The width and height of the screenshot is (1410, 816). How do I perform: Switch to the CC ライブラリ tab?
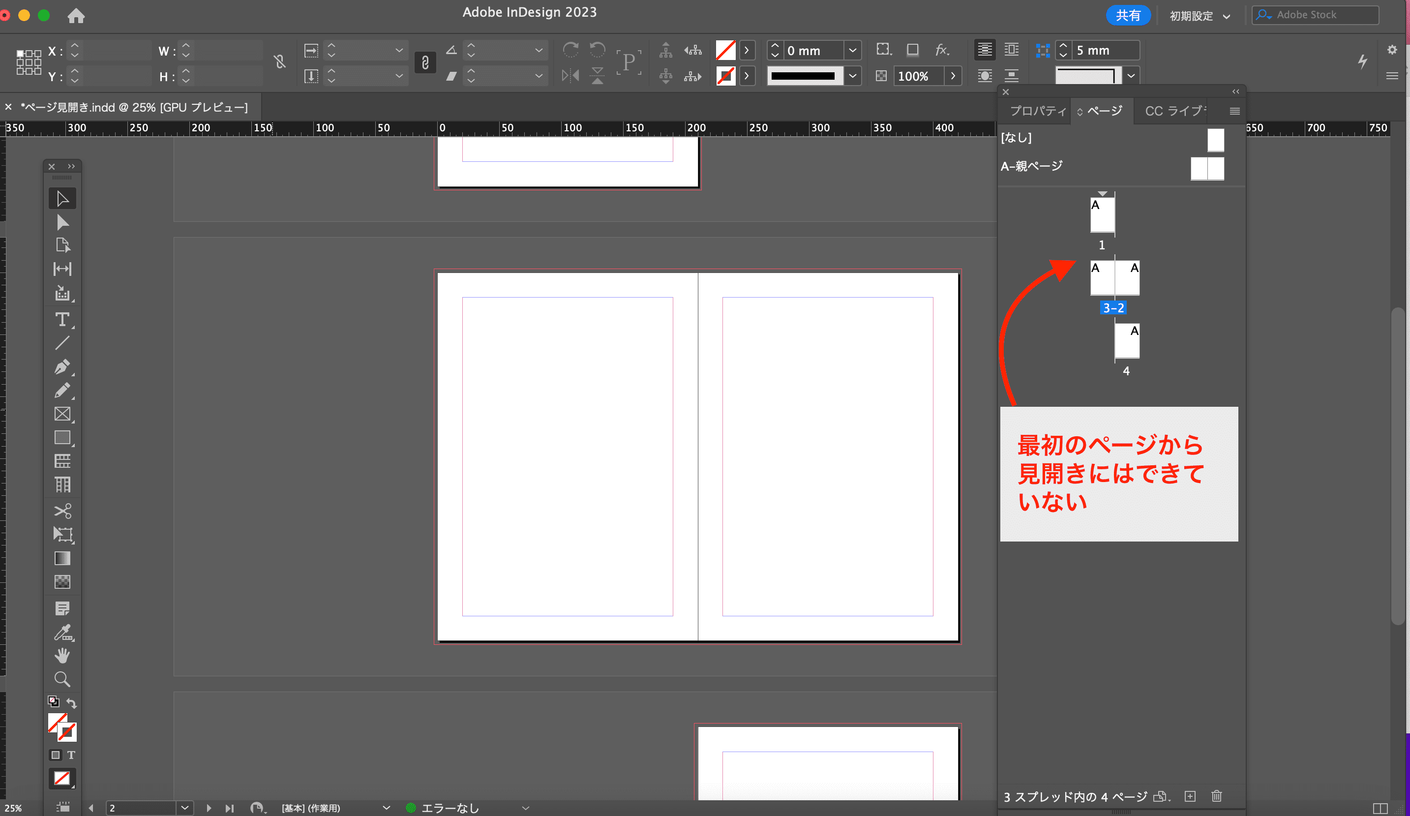pos(1175,111)
